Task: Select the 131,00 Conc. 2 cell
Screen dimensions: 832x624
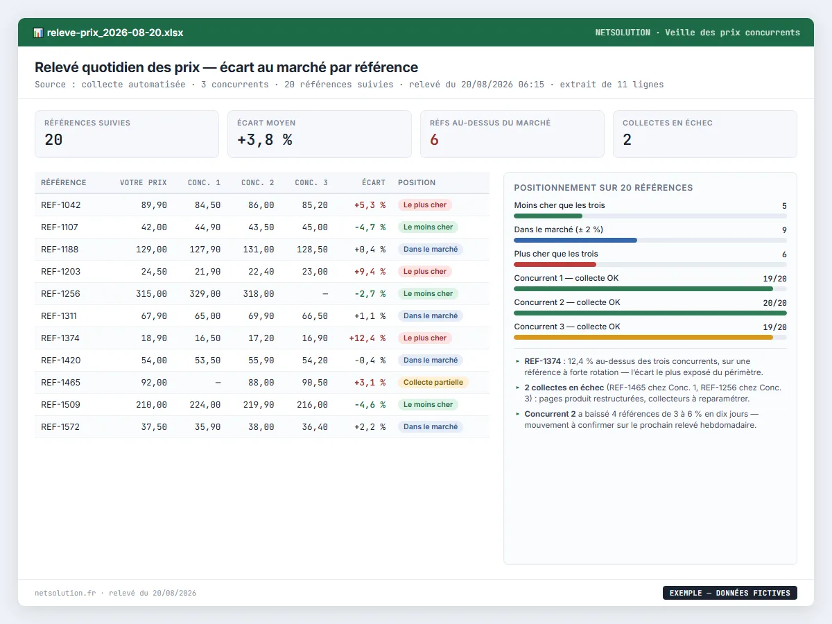Action: point(258,250)
